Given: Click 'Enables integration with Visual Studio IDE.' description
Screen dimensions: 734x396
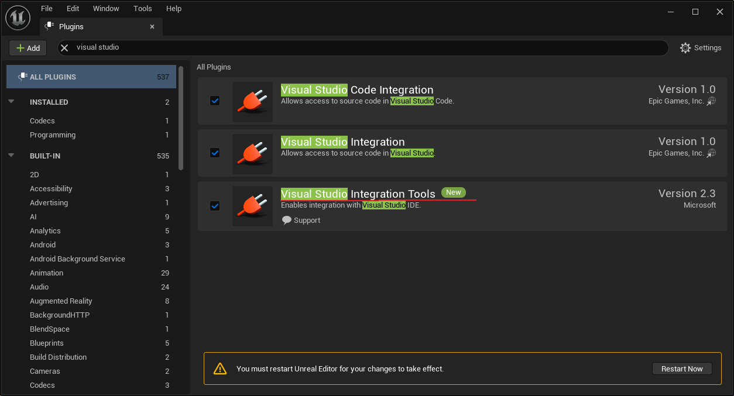Looking at the screenshot, I should coord(351,205).
